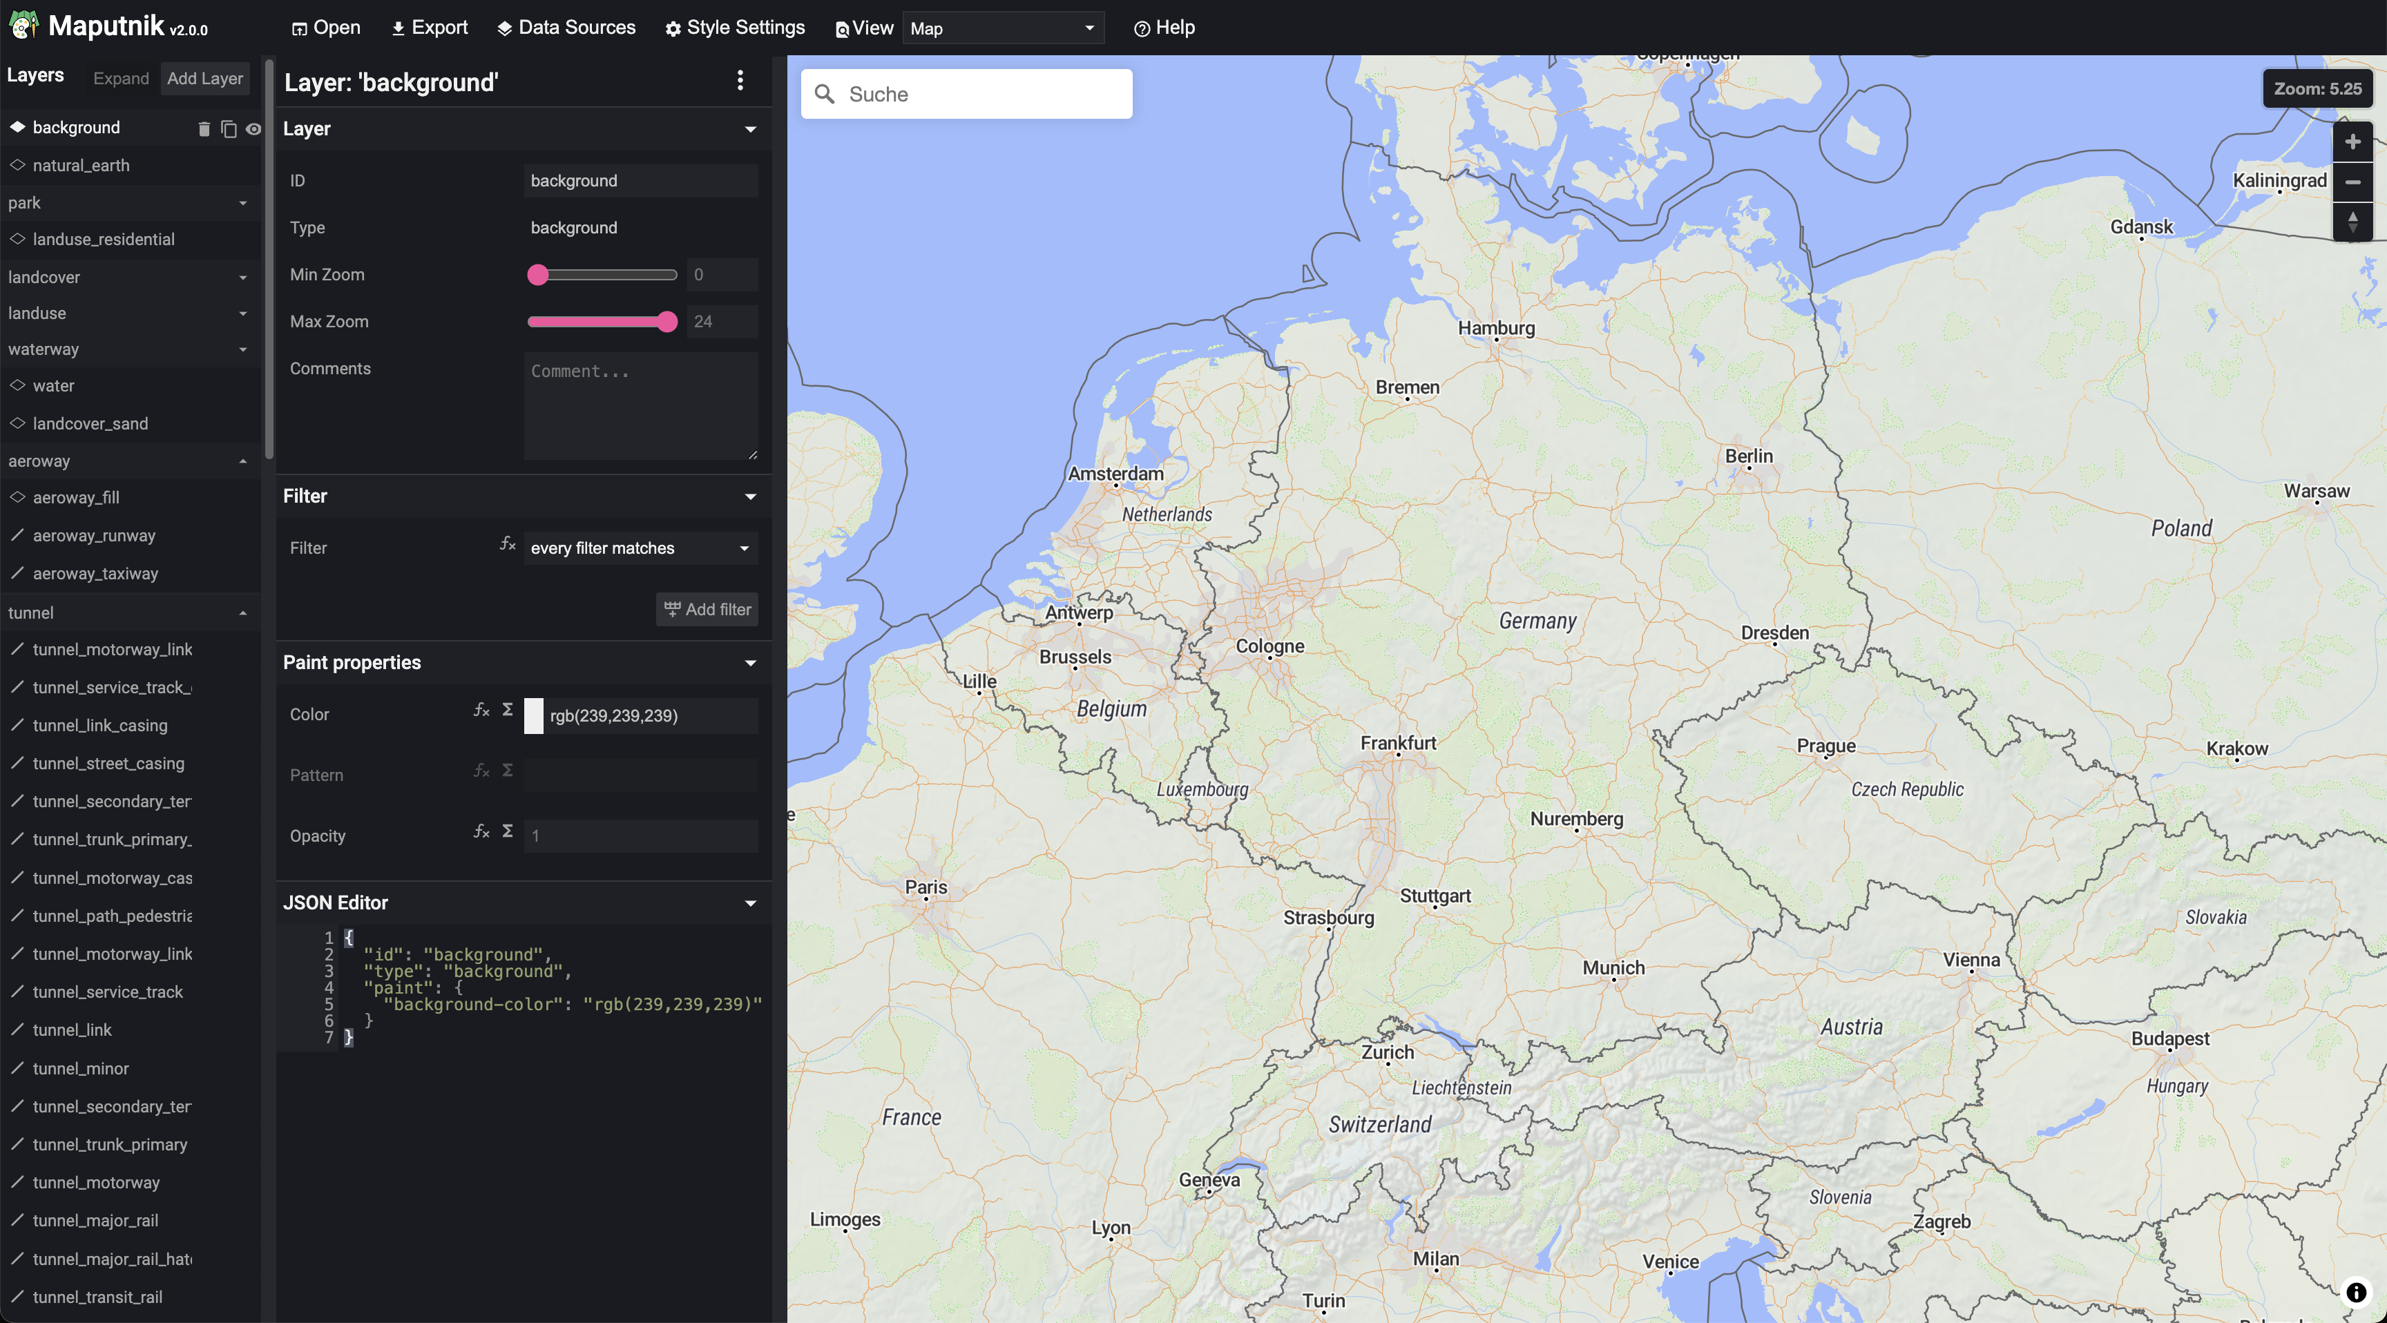
Task: Focus the Suche map search box
Action: click(x=966, y=94)
